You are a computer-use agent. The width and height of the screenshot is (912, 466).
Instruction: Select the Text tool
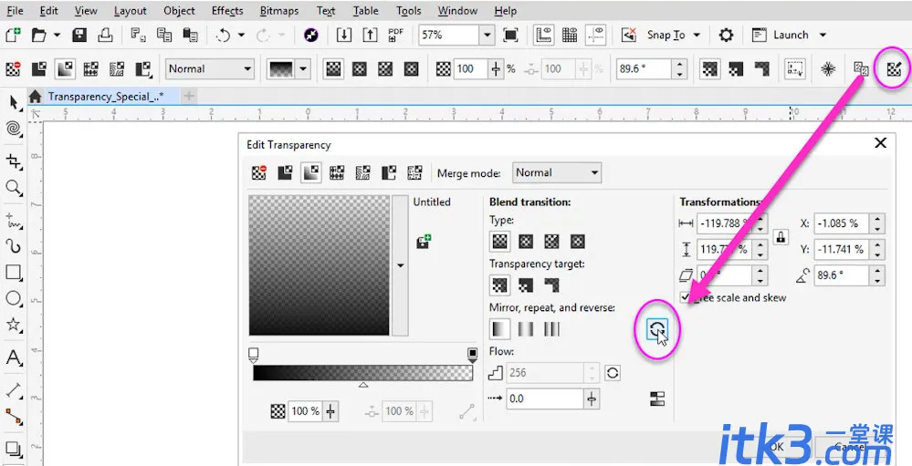tap(14, 357)
